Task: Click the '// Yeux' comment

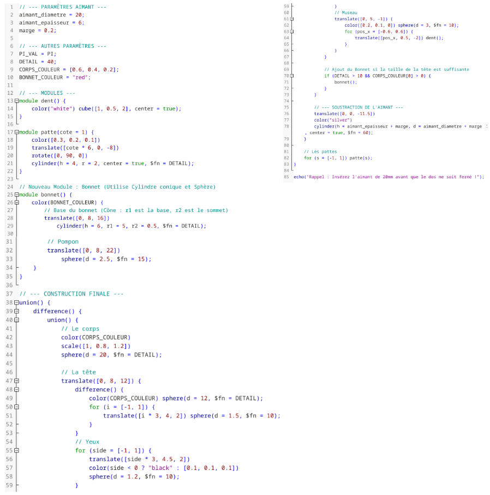Action: [x=87, y=442]
